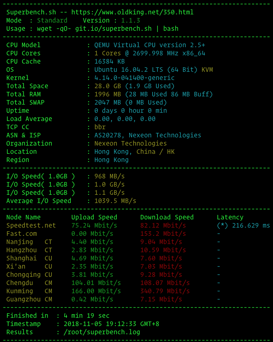This screenshot has height=342, width=273.
Task: Click the git.io/superbench.sh usage command
Action: 113,29
